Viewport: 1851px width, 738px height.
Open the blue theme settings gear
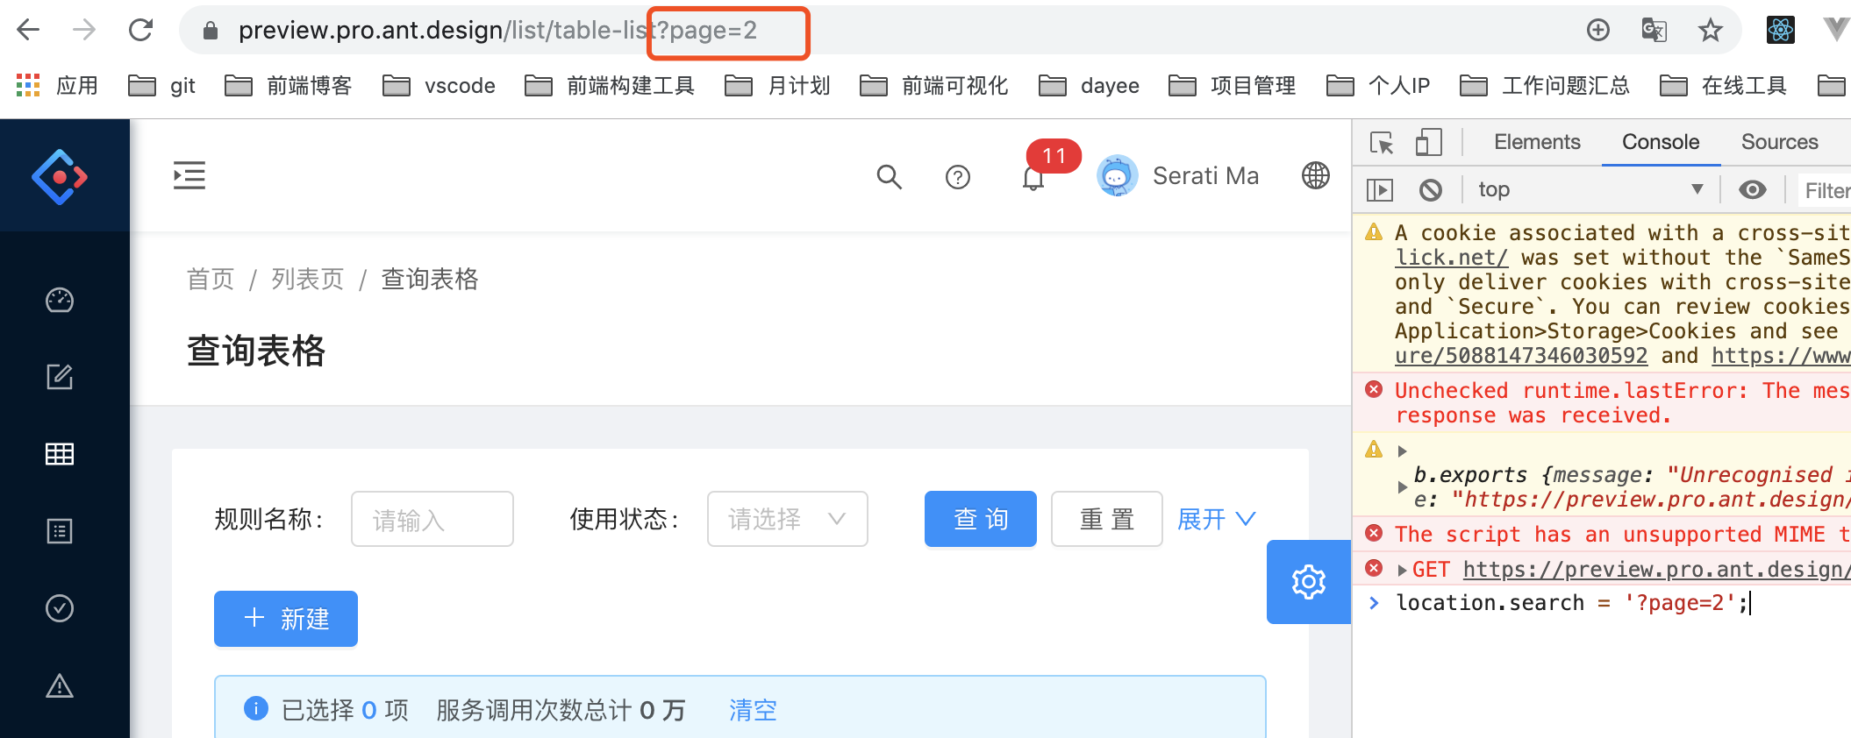pyautogui.click(x=1309, y=582)
